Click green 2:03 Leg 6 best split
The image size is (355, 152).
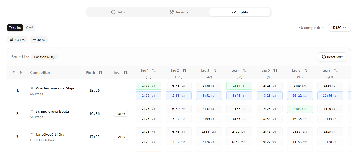click(300, 109)
